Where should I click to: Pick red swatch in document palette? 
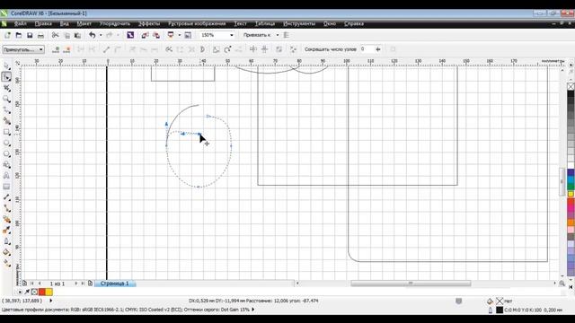pos(42,292)
